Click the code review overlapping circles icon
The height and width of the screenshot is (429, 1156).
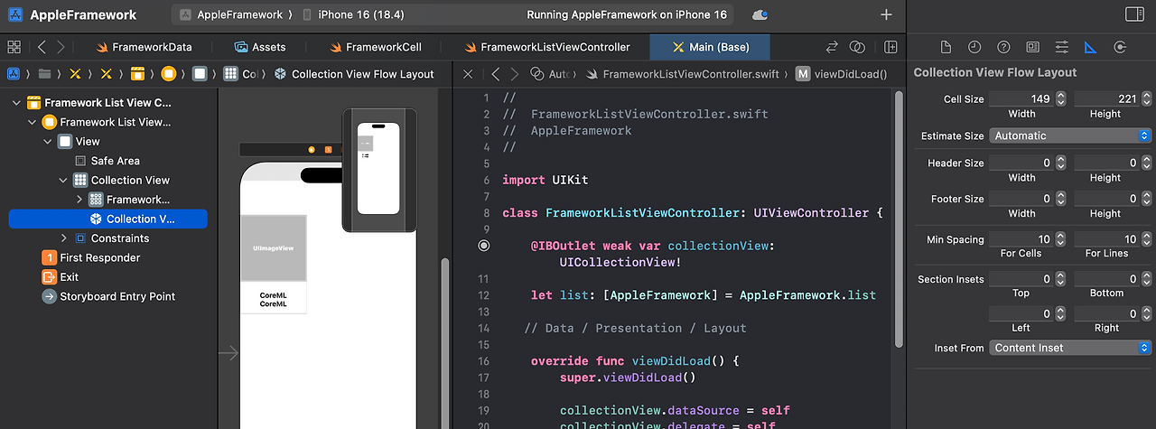pyautogui.click(x=858, y=47)
